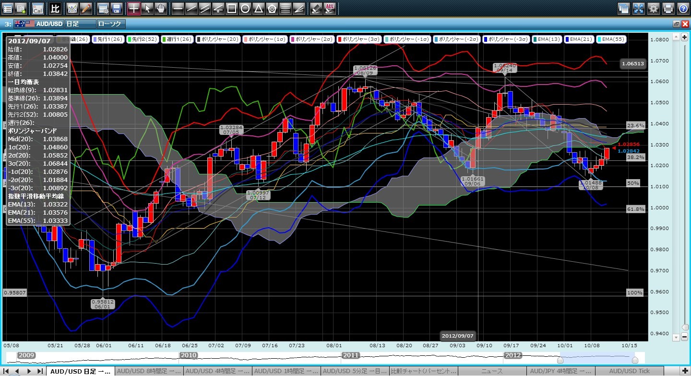
Task: Open the comparison chart (比) icon
Action: (55, 8)
